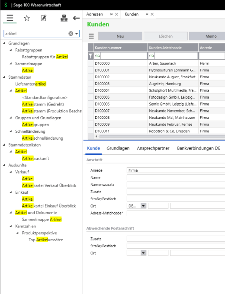Screen dimensions: 225x294
Task: Open Artikelgruppen entry
Action: coord(35,125)
